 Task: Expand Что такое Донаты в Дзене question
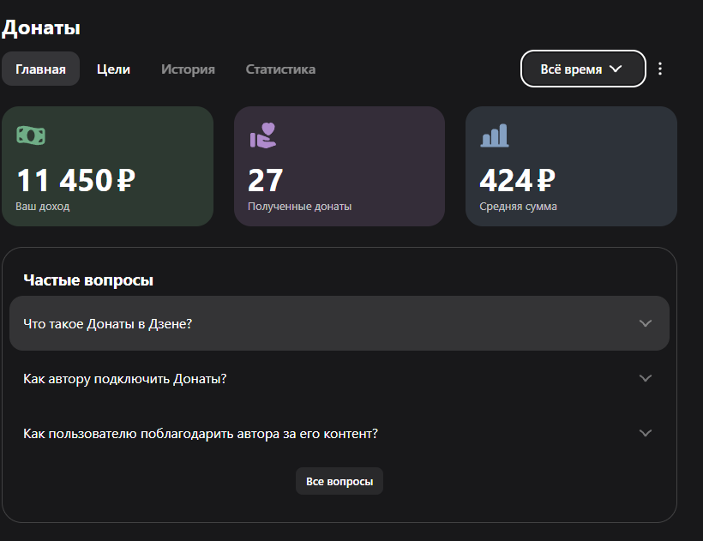click(x=339, y=323)
